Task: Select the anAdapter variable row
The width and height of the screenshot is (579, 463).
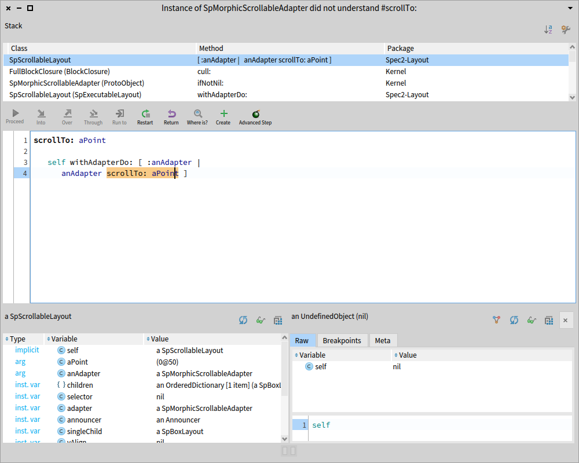Action: [142, 374]
